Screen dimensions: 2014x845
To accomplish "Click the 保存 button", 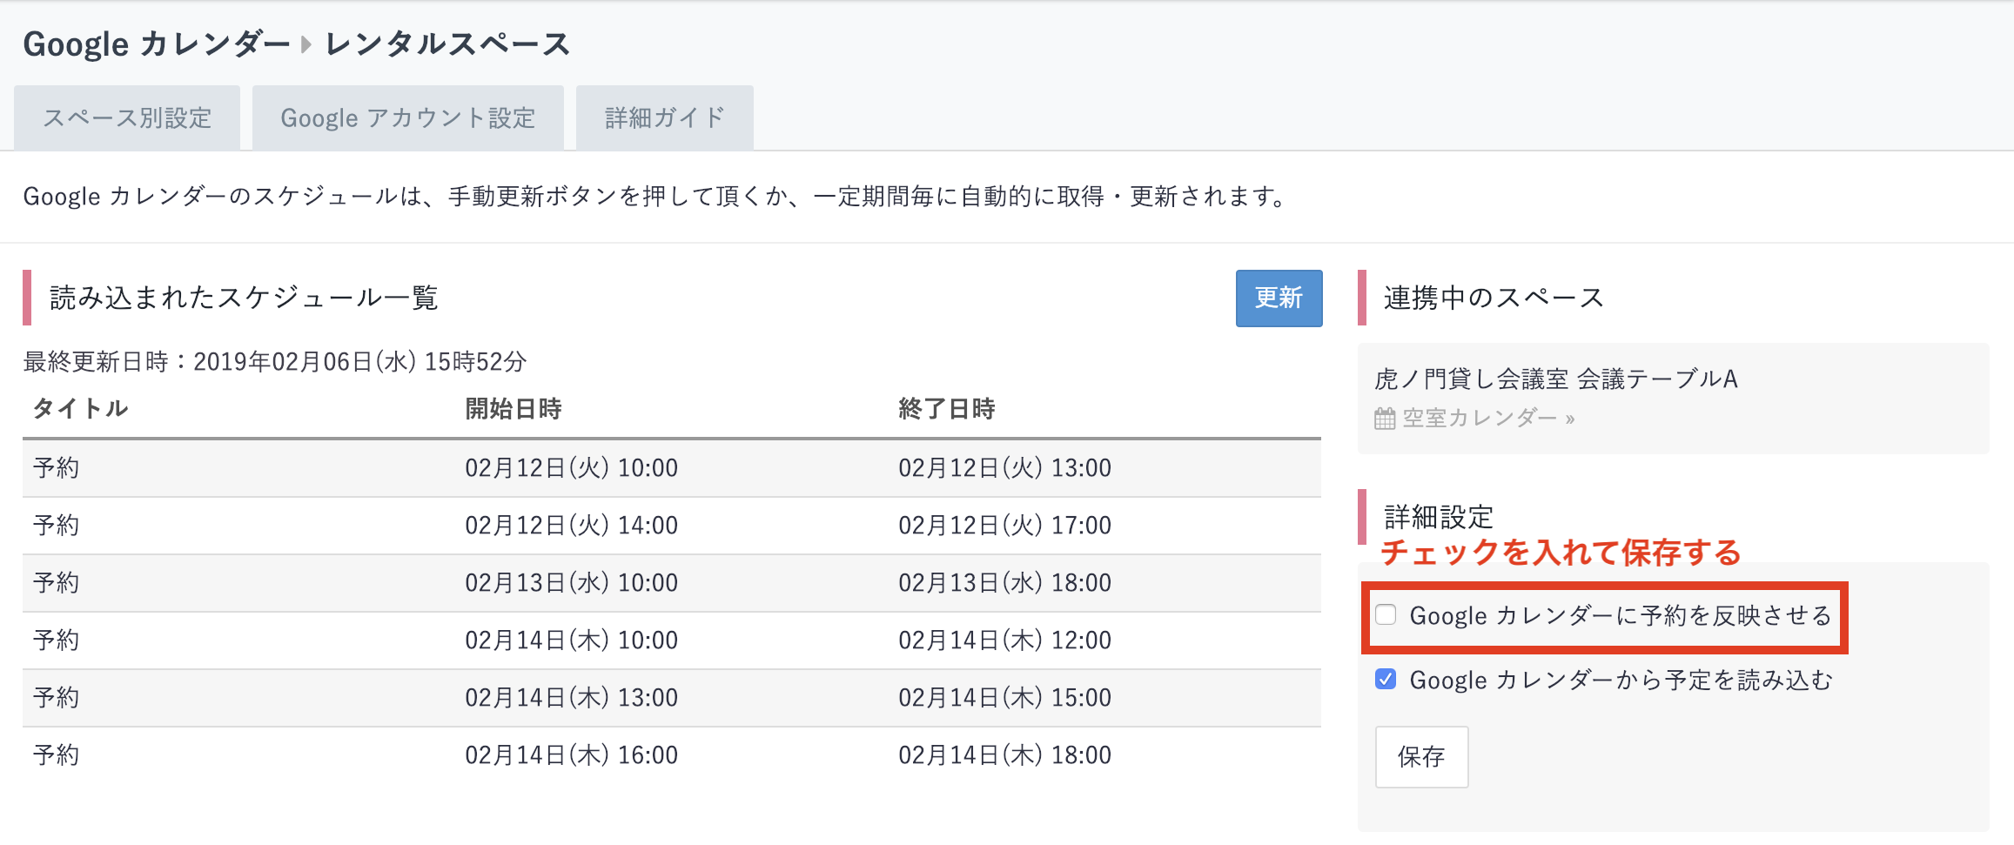I will (x=1421, y=757).
